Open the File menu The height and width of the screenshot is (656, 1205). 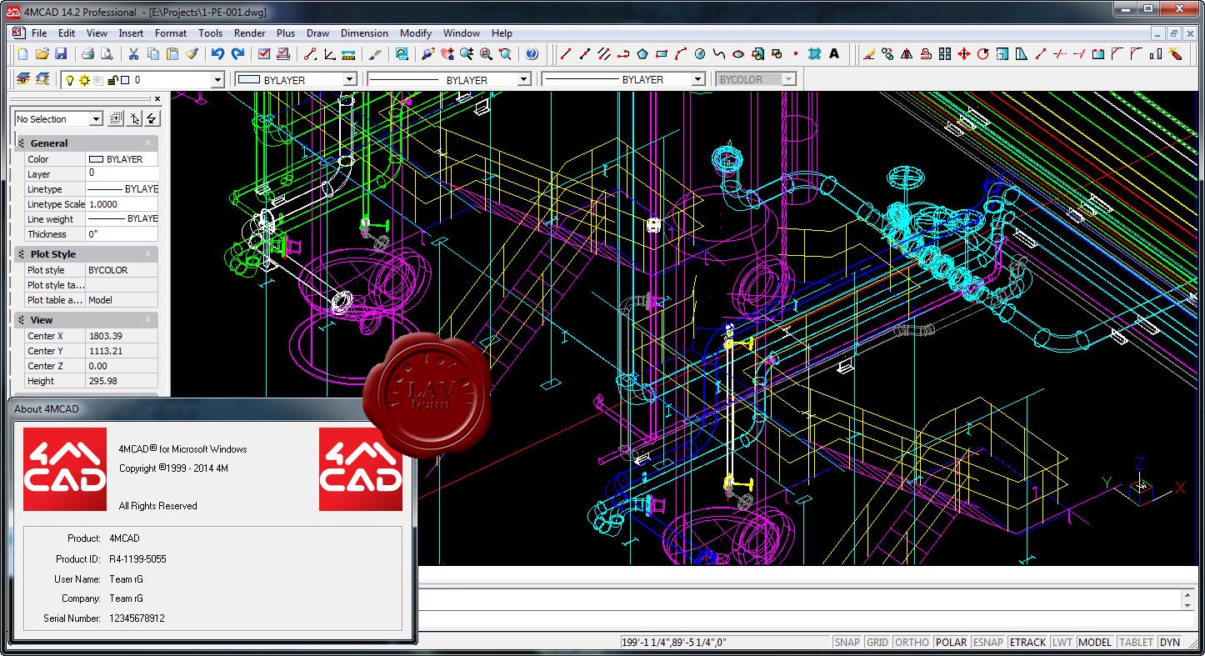[x=39, y=33]
